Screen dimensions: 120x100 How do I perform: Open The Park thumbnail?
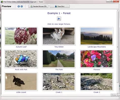pyautogui.click(x=59, y=59)
